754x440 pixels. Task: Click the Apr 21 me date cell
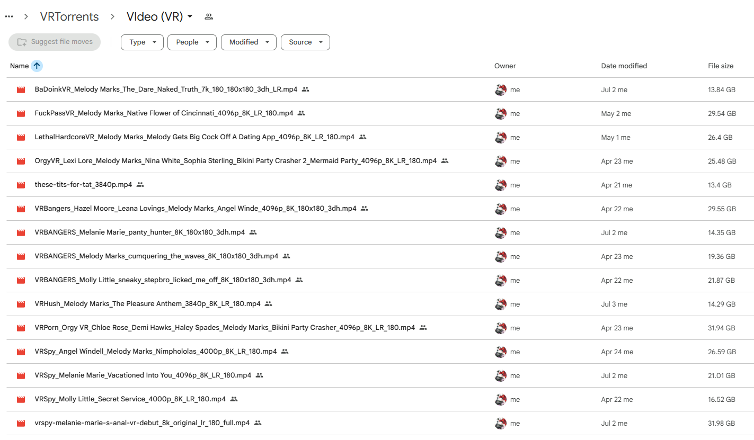tap(616, 185)
